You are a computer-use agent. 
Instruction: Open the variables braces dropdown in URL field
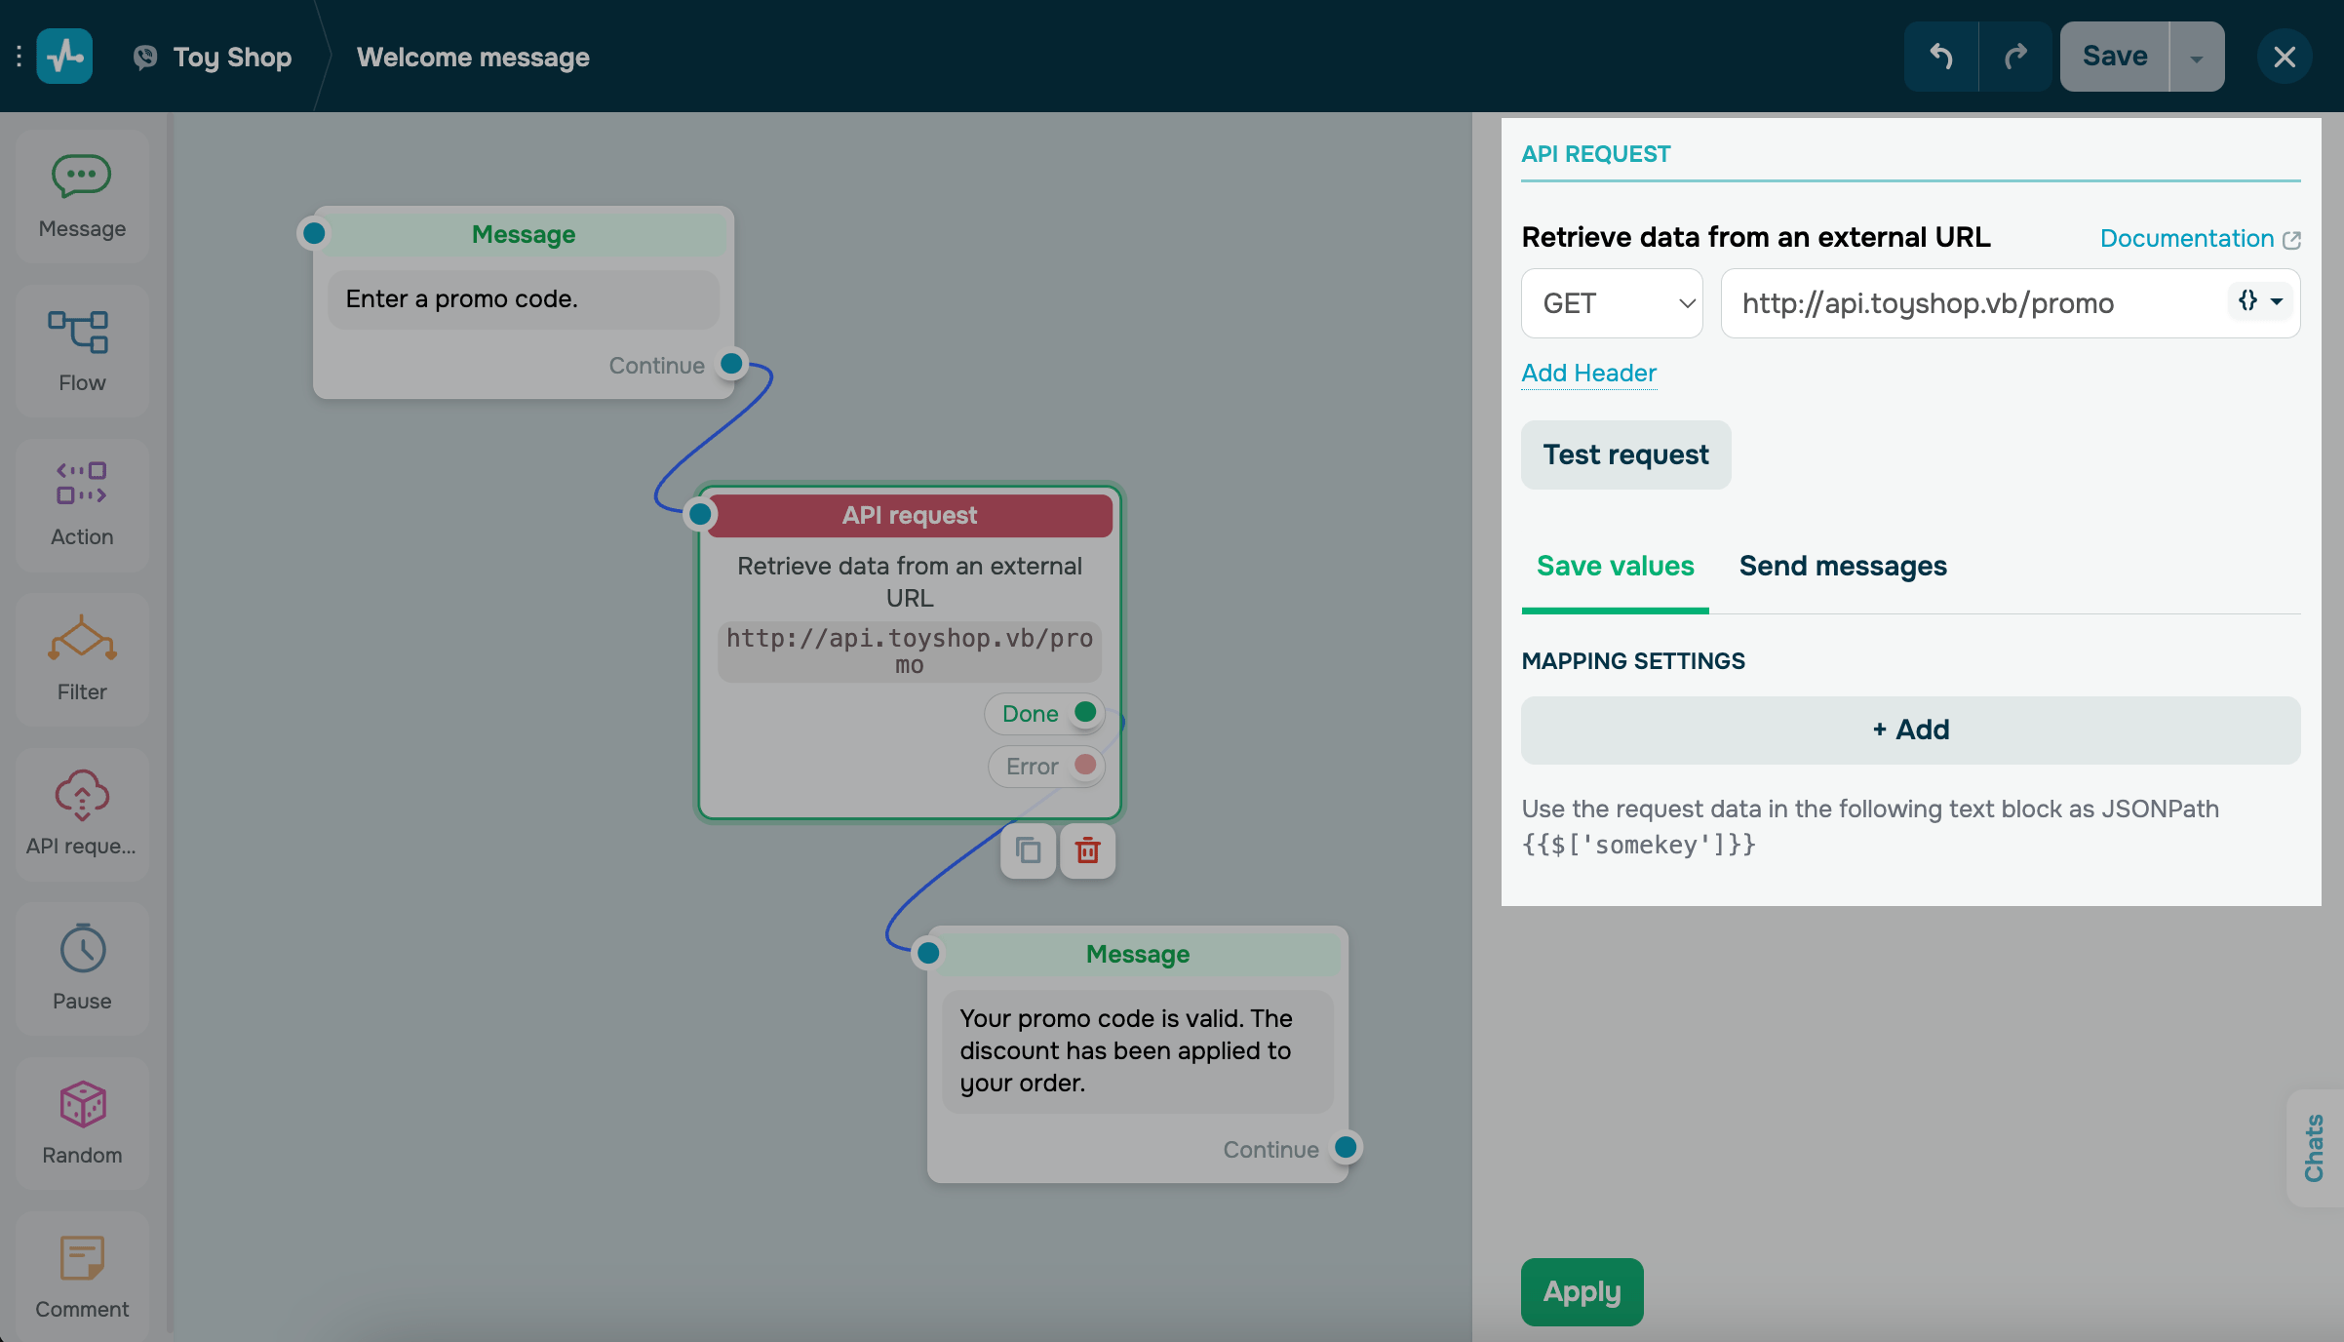coord(2260,301)
